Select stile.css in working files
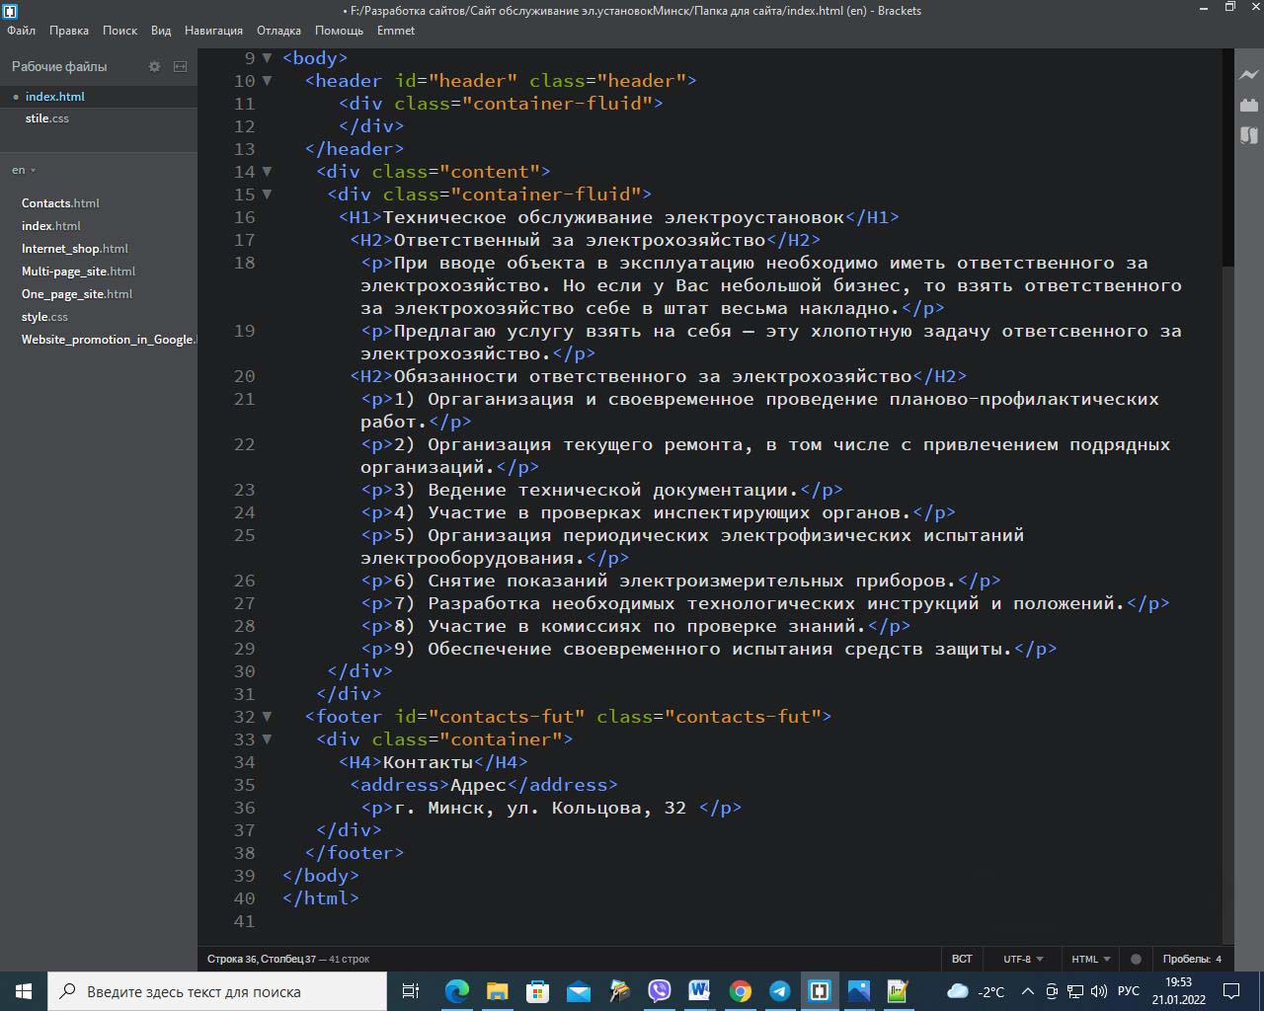The width and height of the screenshot is (1264, 1011). (47, 118)
